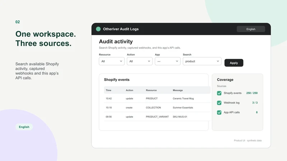Click the App API calls count 8

(257, 112)
